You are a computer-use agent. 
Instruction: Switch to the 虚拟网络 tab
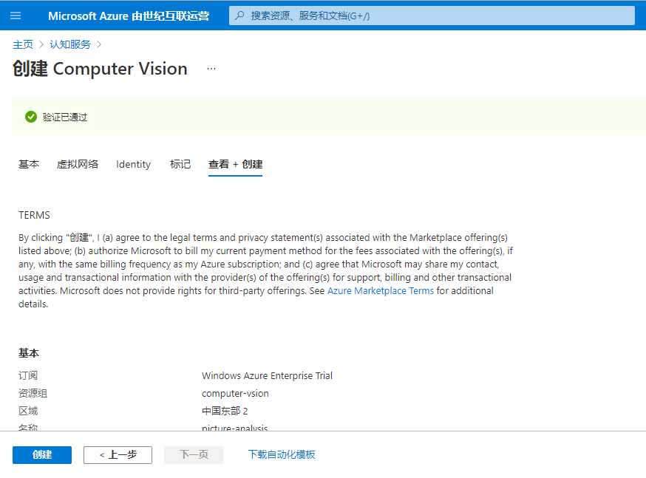pyautogui.click(x=78, y=164)
